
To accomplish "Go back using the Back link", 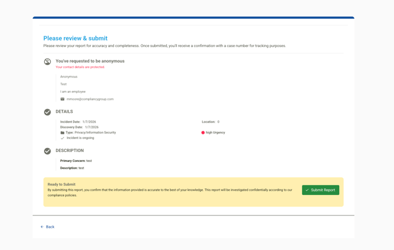I will 50,227.
